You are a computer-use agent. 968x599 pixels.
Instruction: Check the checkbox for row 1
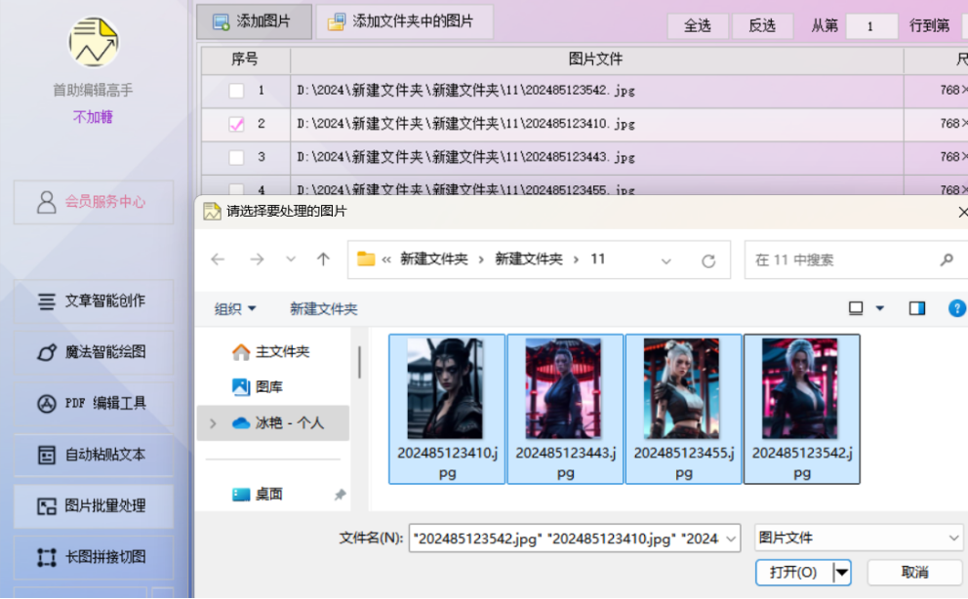click(236, 91)
